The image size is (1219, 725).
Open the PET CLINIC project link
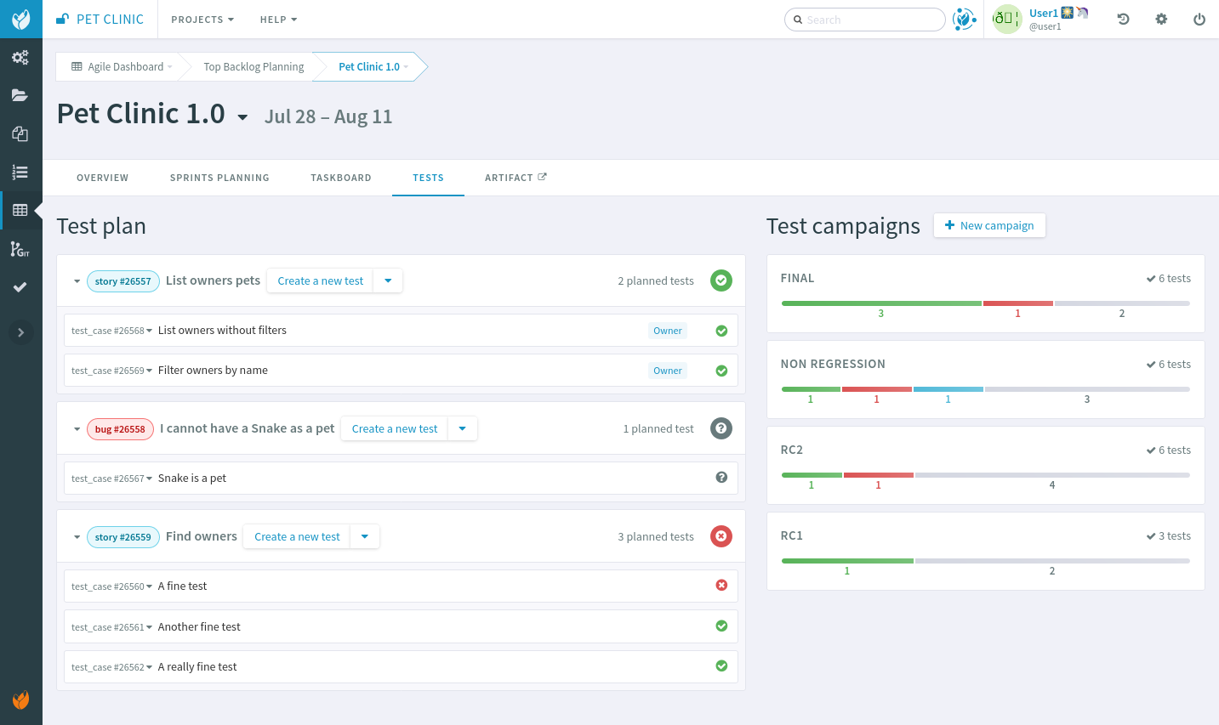110,19
